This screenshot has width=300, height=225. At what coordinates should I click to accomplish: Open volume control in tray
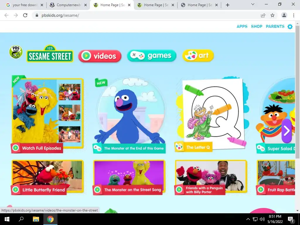click(x=262, y=219)
